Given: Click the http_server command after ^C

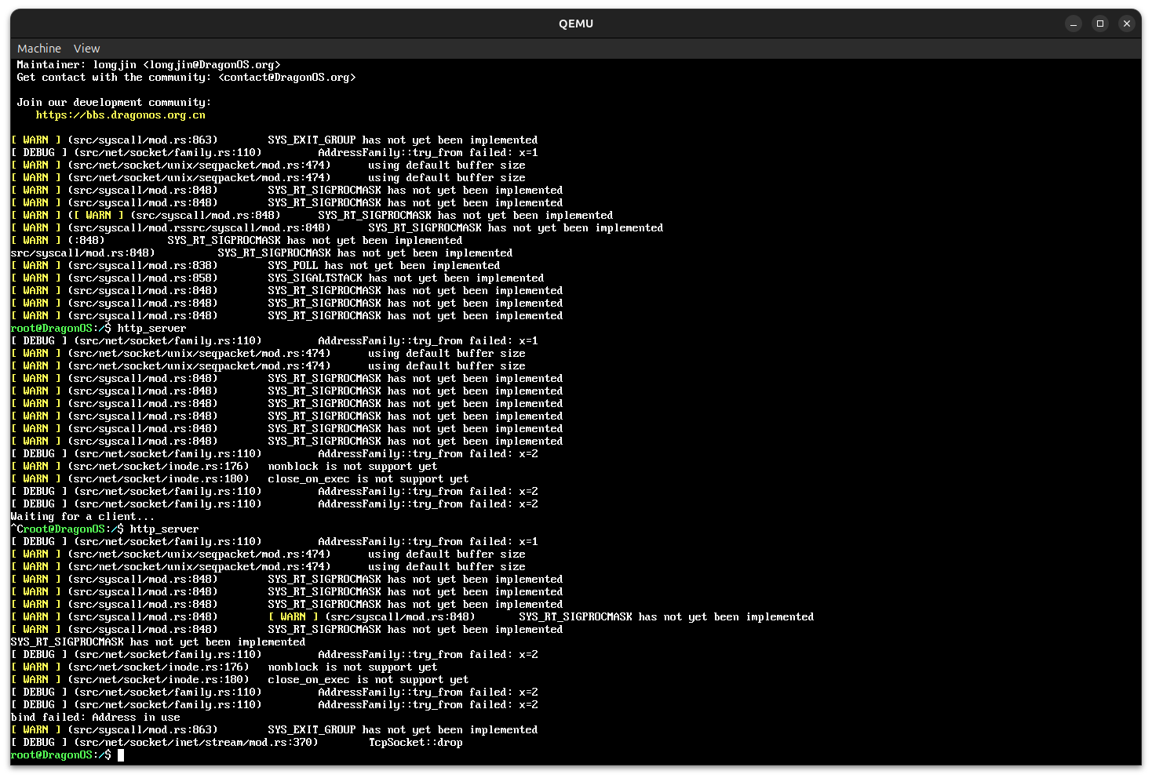Looking at the screenshot, I should pyautogui.click(x=164, y=529).
